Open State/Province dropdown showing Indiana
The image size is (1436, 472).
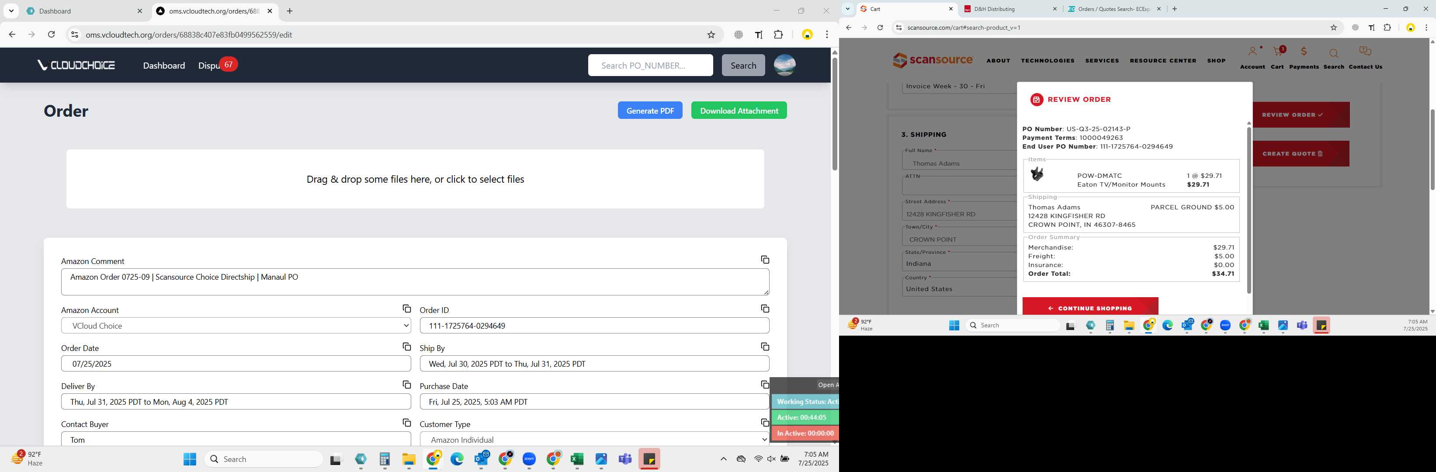coord(959,264)
